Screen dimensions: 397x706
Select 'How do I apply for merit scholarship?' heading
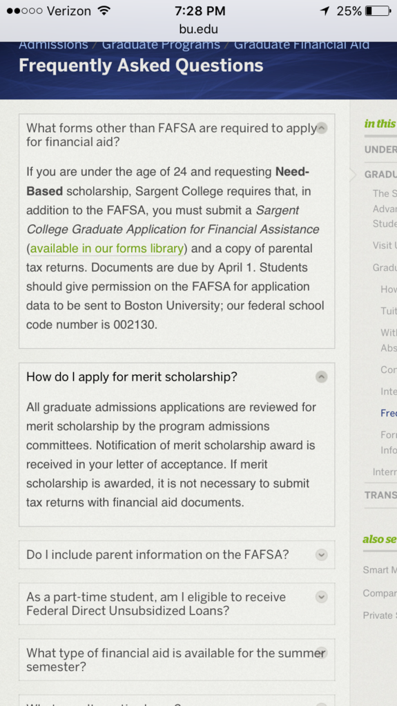[131, 377]
